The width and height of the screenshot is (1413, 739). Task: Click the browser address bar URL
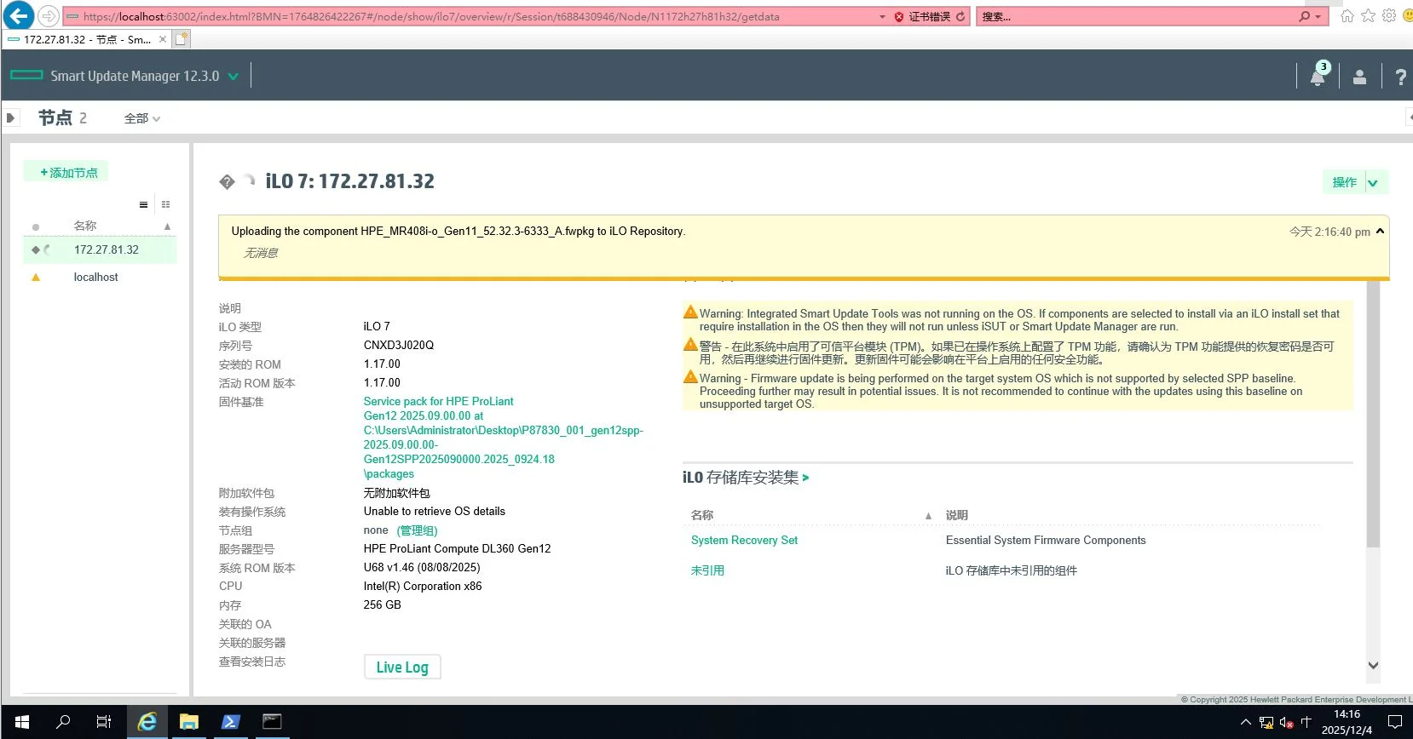tap(430, 16)
